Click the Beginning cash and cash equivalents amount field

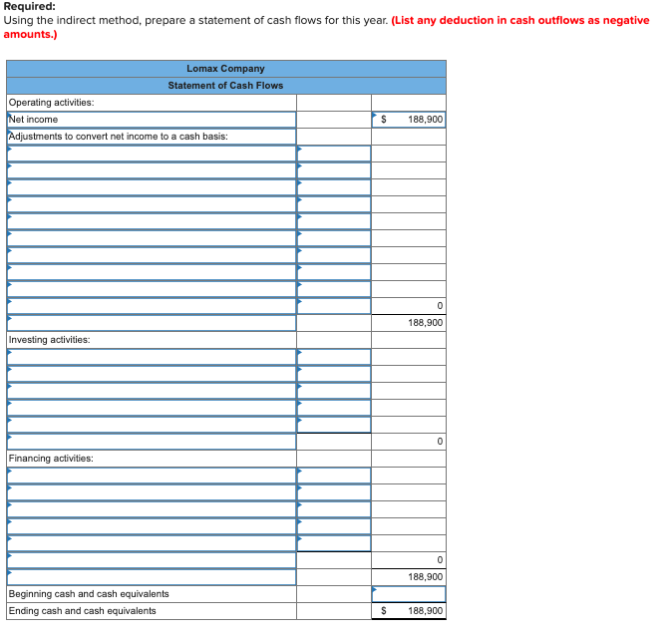(x=409, y=594)
